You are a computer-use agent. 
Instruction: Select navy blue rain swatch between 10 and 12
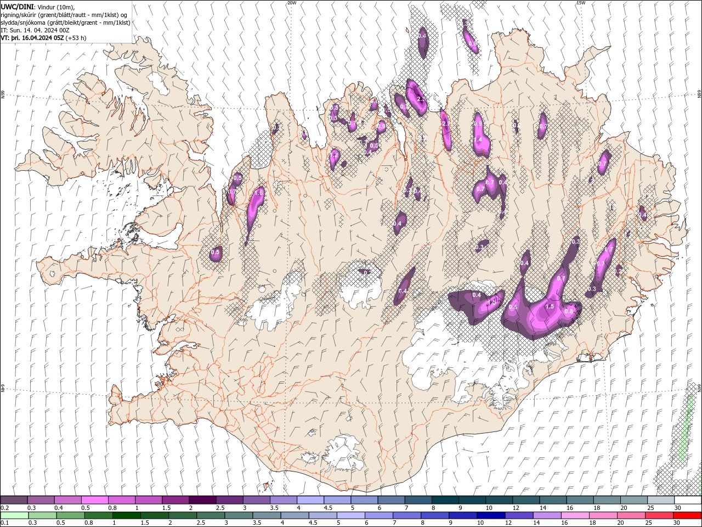pos(491,515)
